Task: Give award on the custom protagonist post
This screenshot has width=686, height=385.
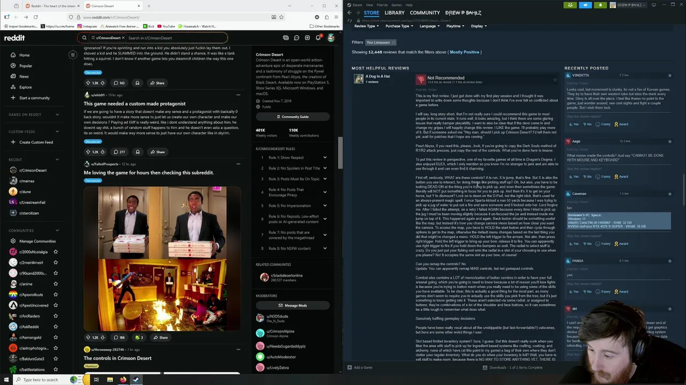Action: [137, 152]
